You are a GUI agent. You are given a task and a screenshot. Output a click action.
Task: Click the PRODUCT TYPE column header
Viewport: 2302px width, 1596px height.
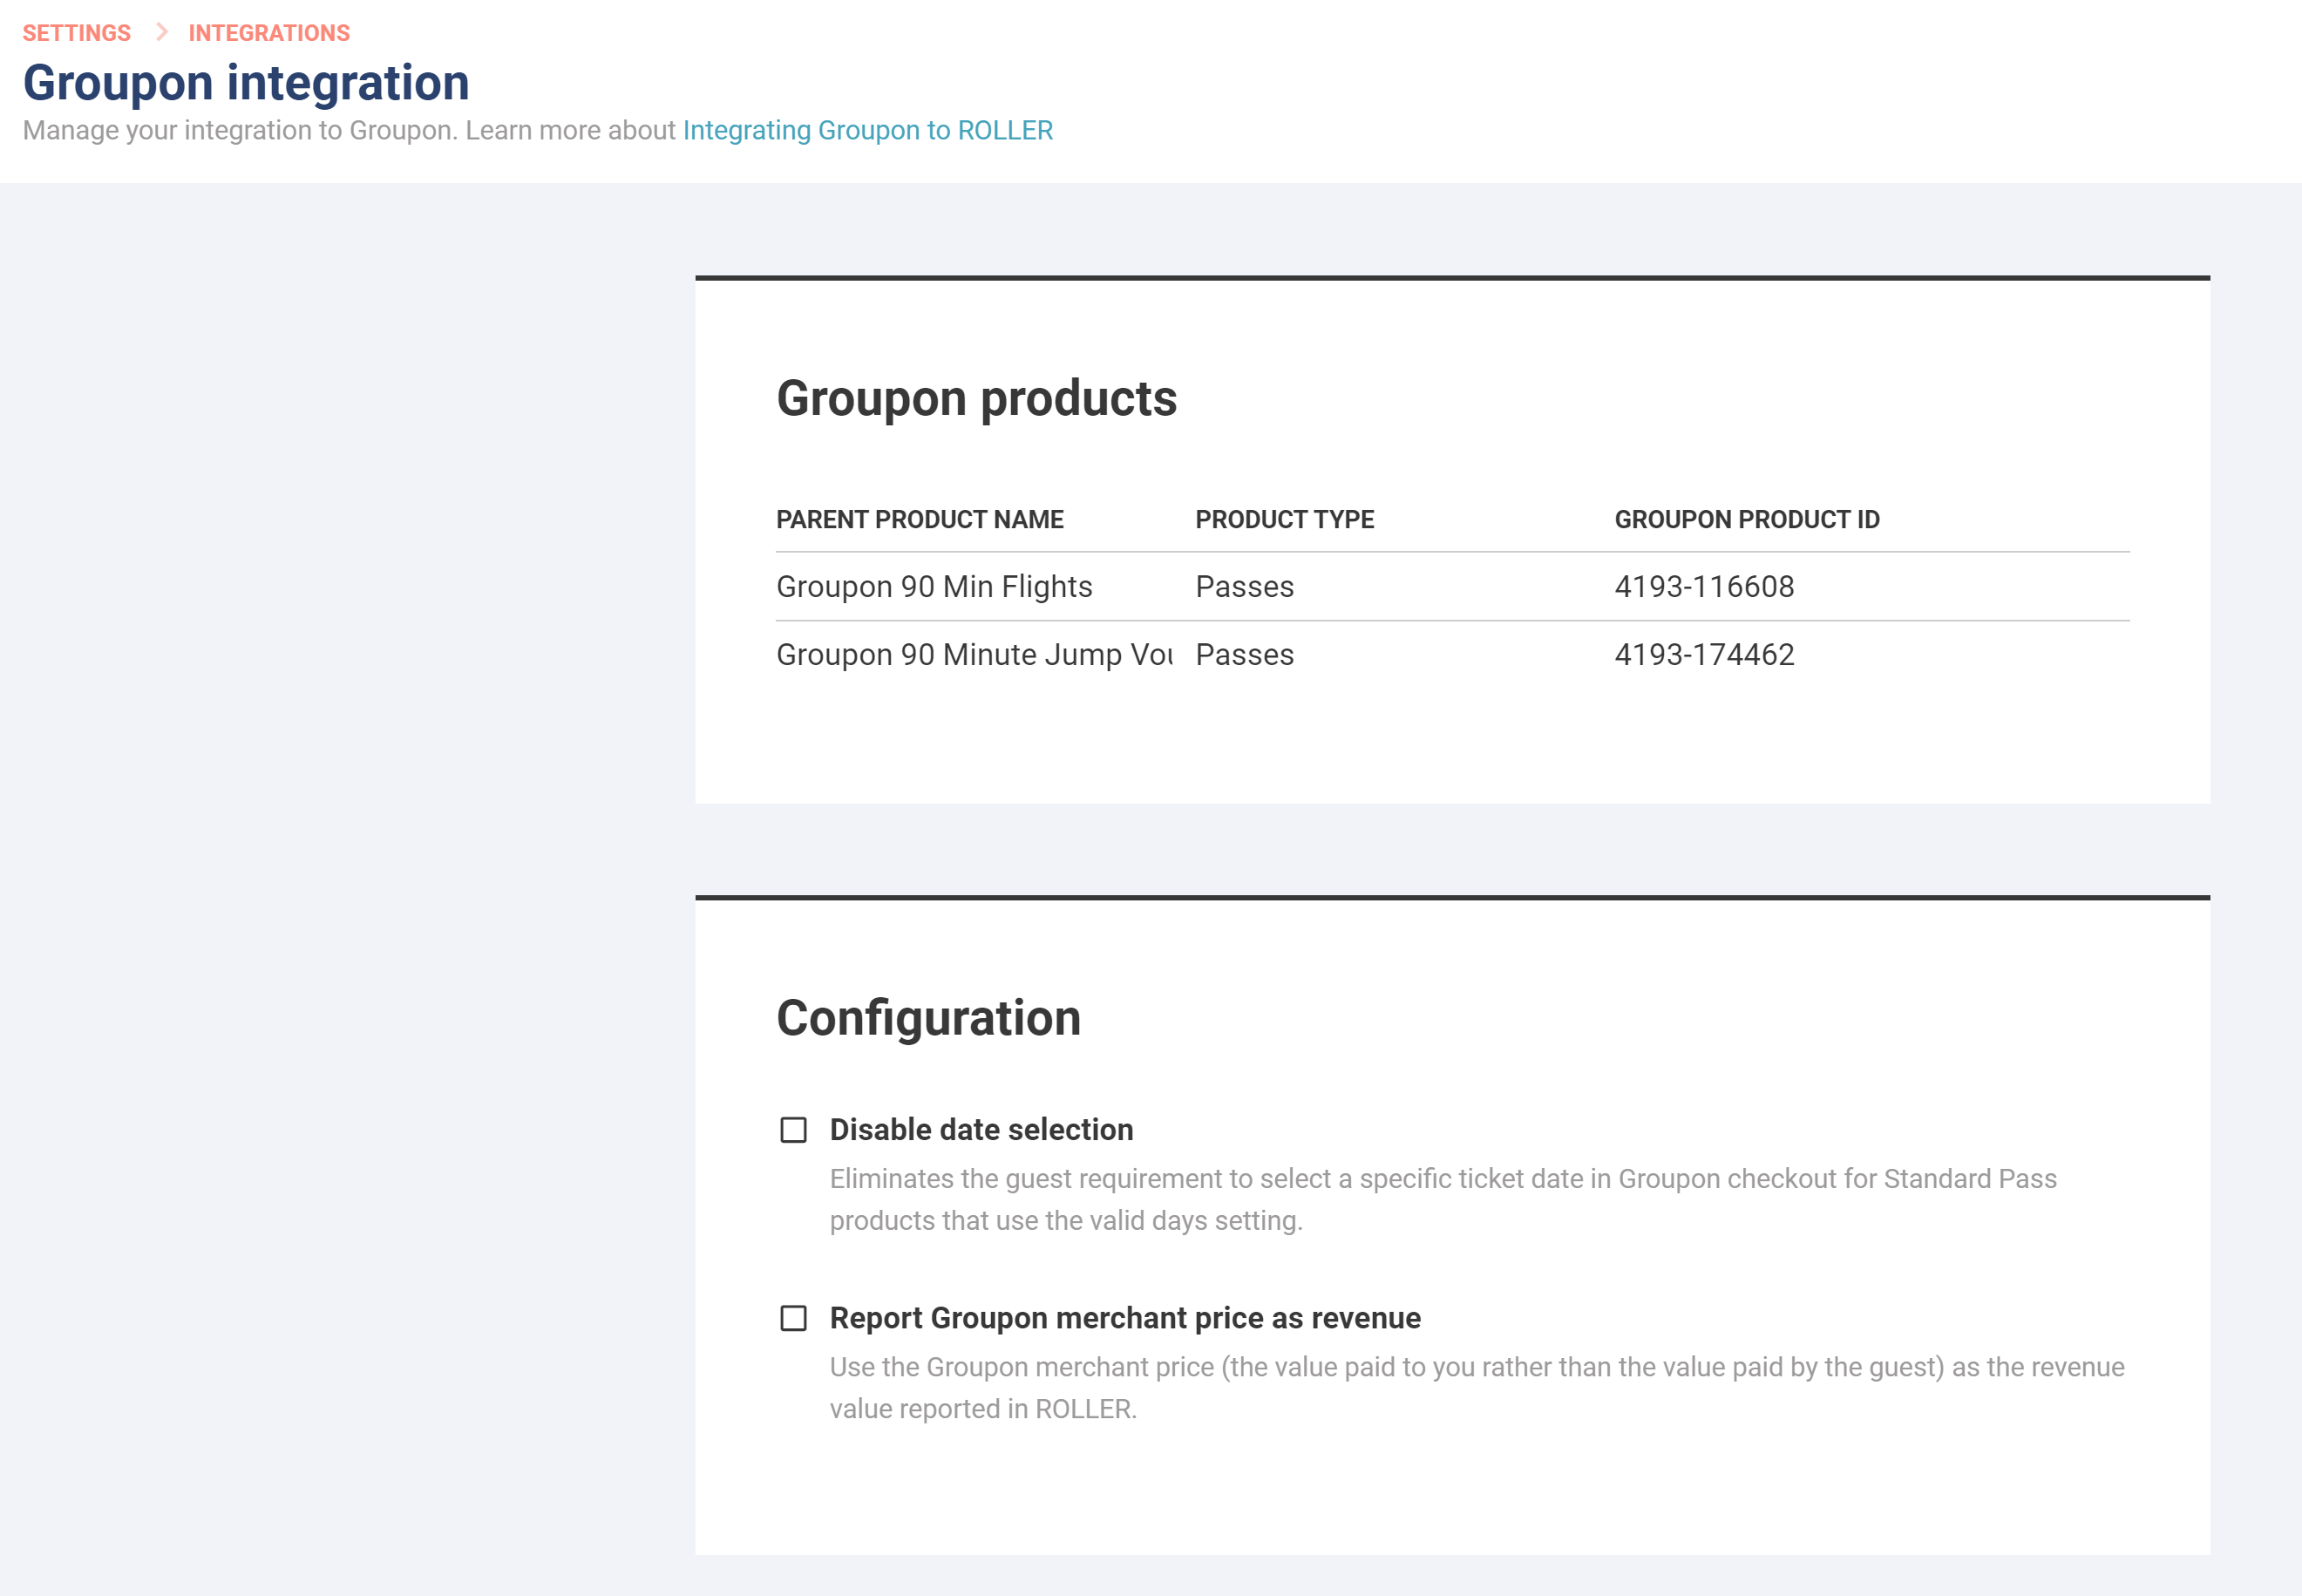(x=1284, y=520)
